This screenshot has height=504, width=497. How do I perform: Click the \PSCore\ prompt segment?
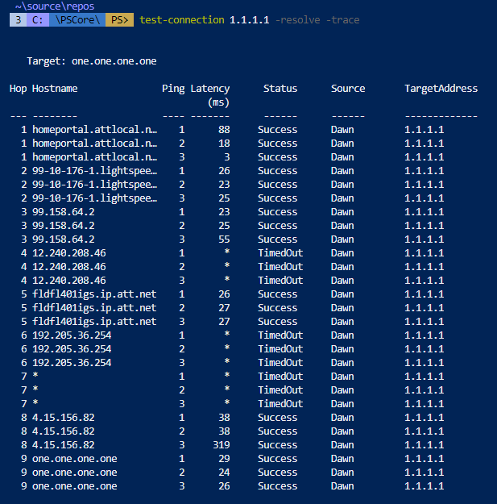pos(77,20)
